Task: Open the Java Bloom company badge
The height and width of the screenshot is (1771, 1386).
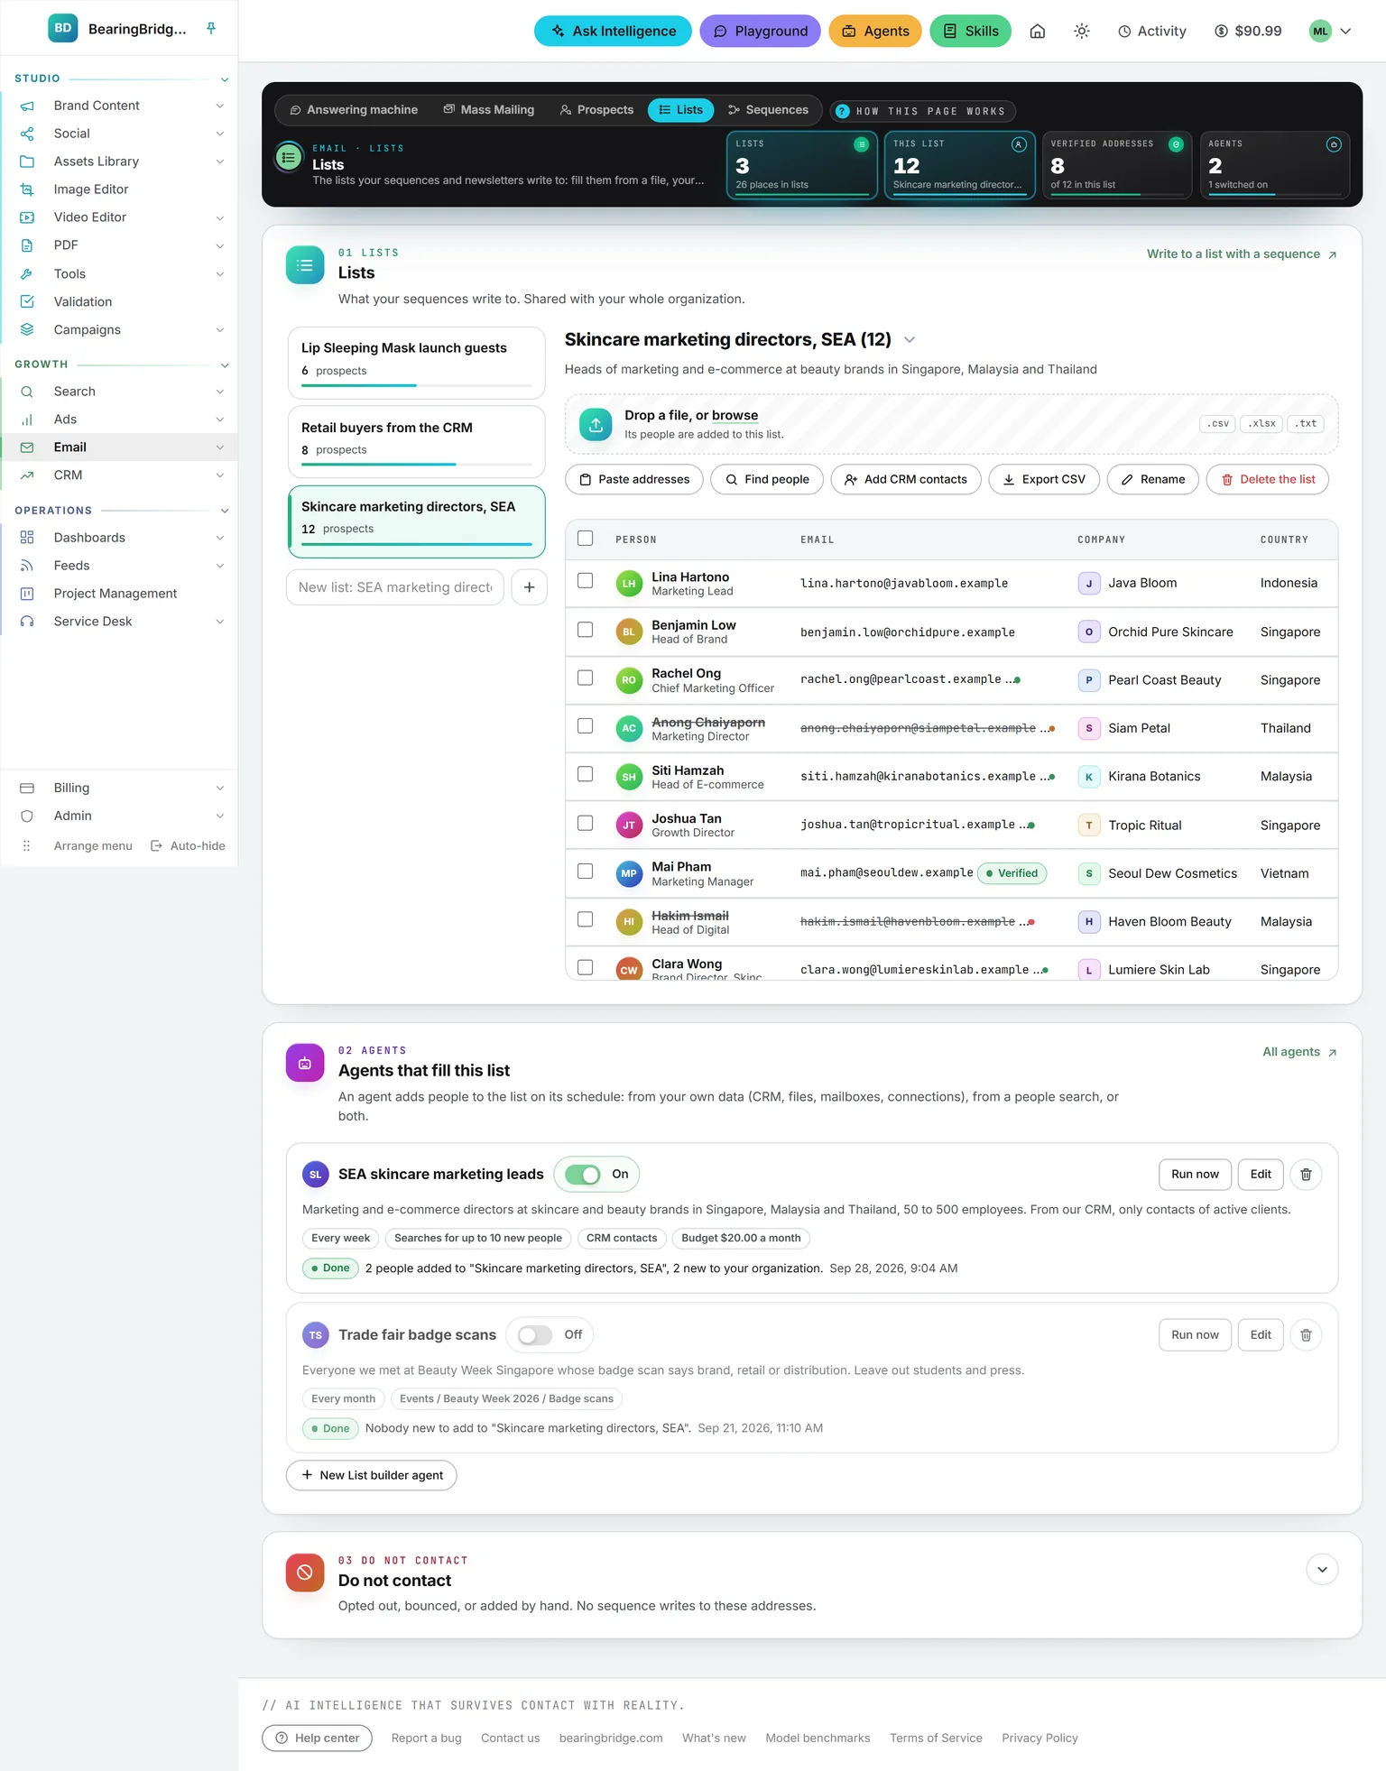Action: [x=1089, y=583]
